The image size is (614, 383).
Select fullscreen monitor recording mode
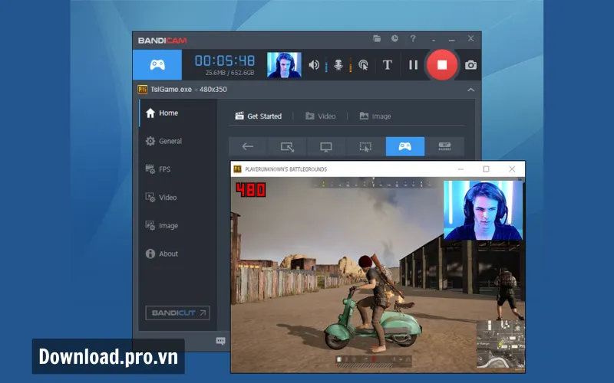point(326,146)
